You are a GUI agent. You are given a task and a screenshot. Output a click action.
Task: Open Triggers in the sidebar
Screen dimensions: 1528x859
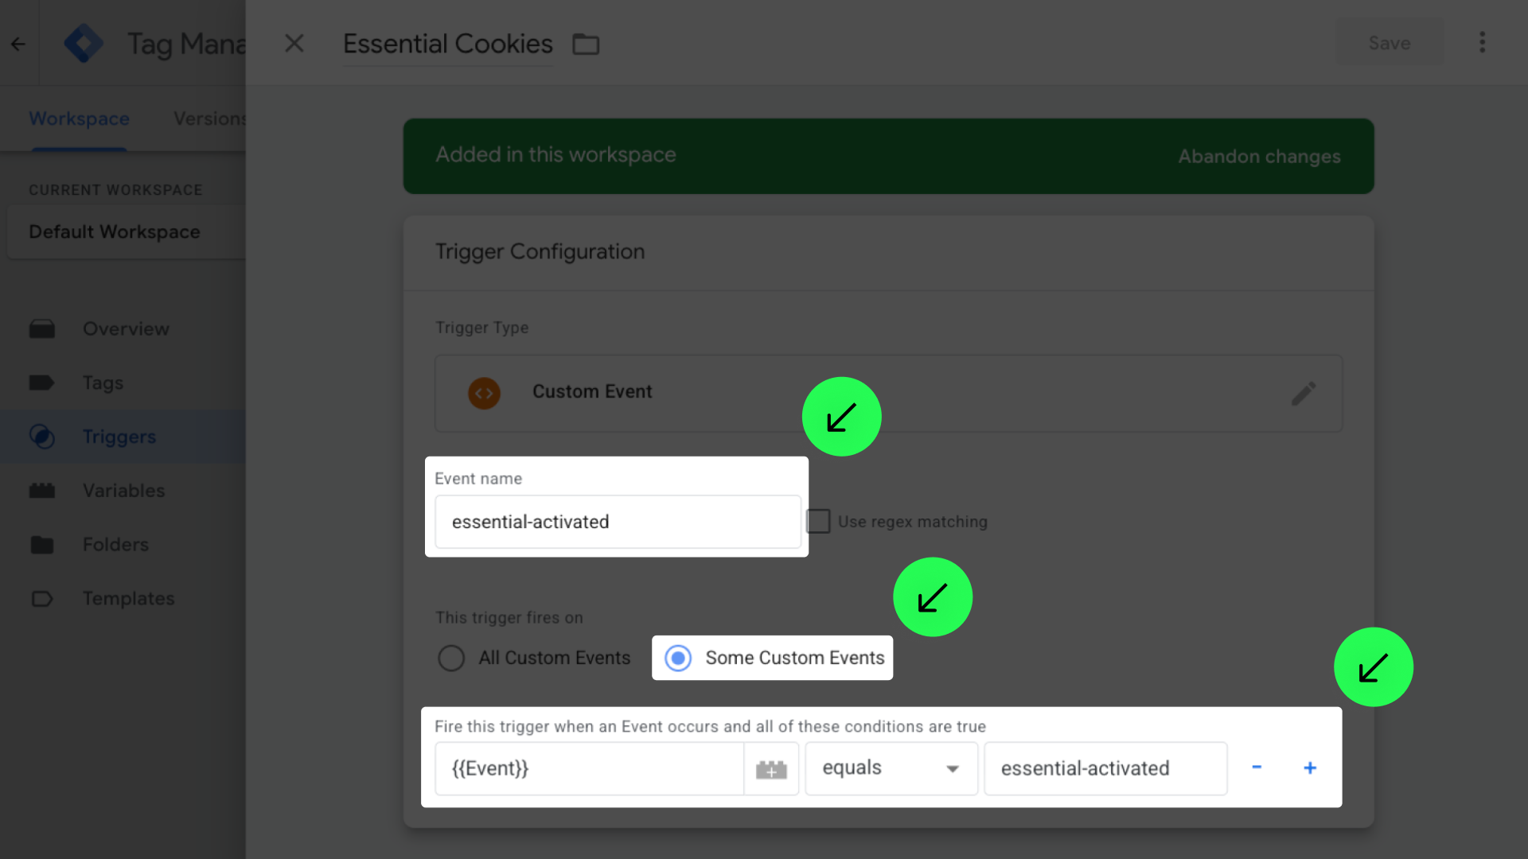tap(119, 437)
